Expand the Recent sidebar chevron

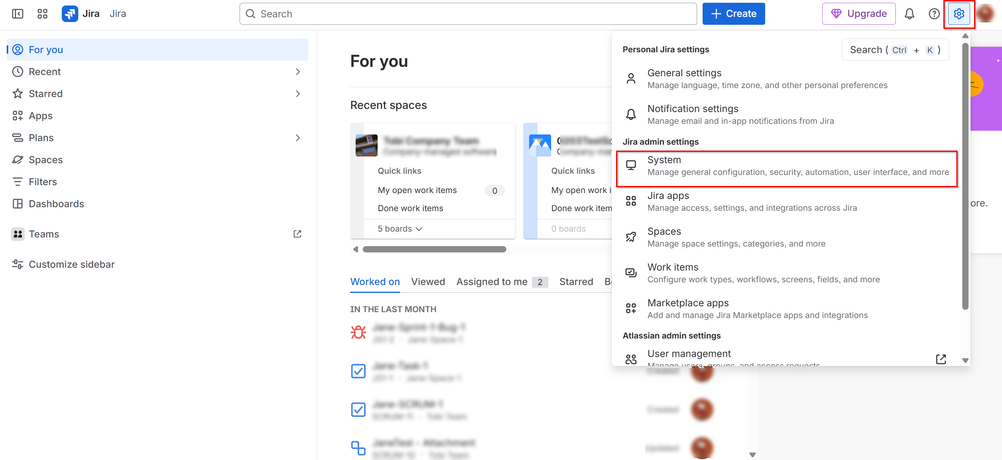pyautogui.click(x=298, y=72)
